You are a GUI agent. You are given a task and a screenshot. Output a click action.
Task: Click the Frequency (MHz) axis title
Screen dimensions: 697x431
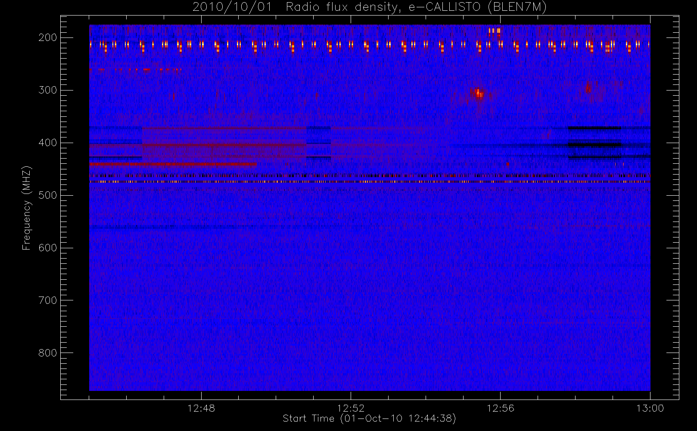27,208
